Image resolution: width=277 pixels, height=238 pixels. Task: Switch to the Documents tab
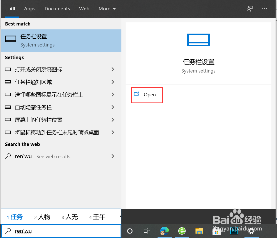point(57,9)
